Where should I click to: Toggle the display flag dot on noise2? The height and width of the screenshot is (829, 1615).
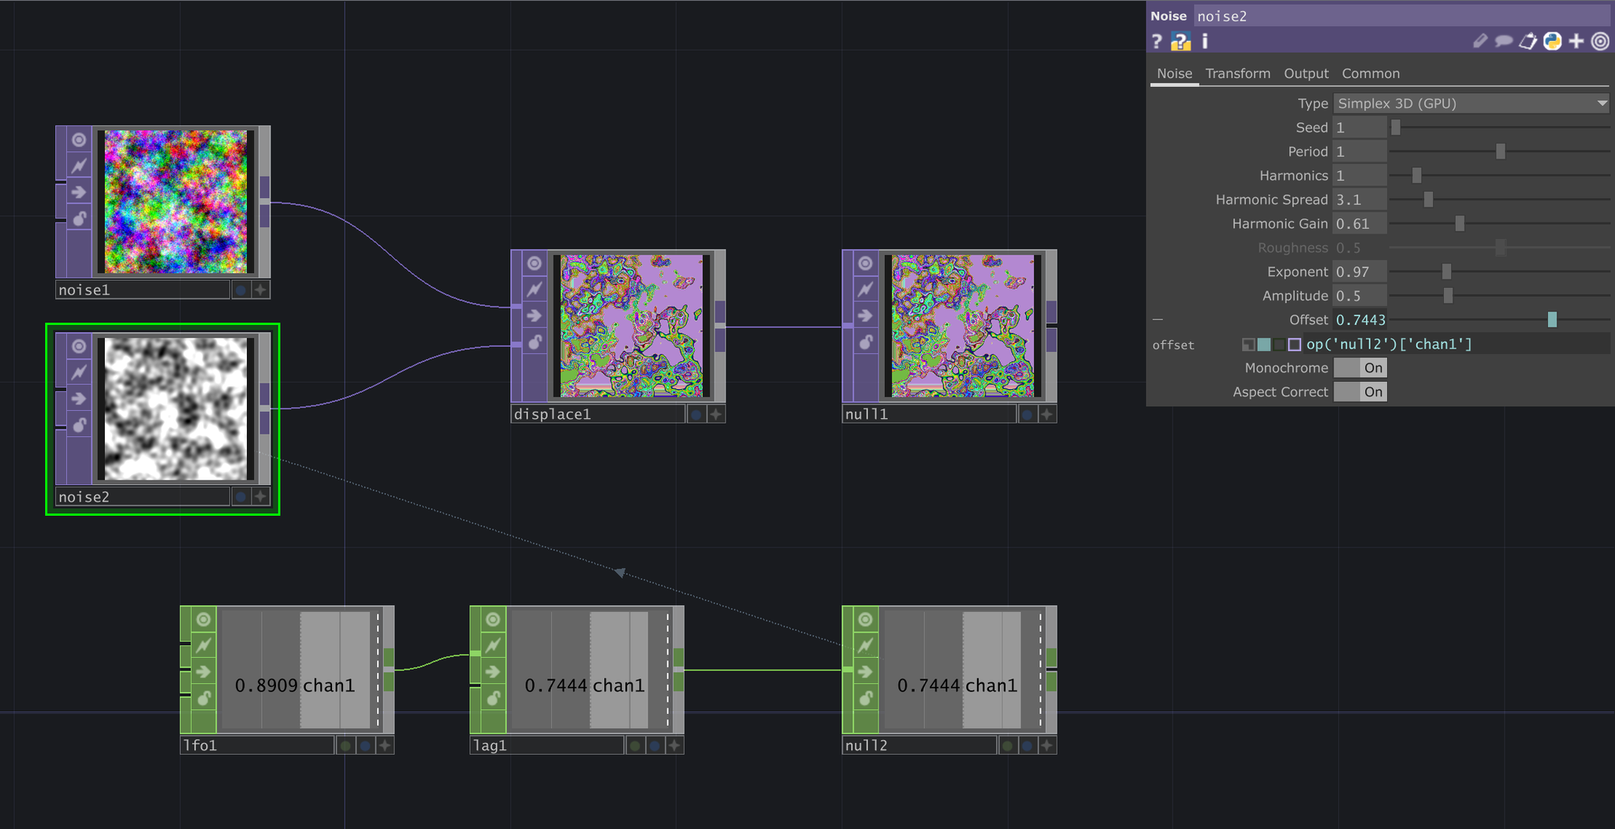(x=241, y=497)
